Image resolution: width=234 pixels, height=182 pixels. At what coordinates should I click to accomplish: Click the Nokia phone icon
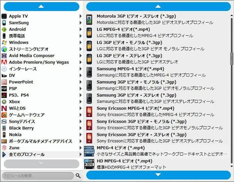[4, 135]
